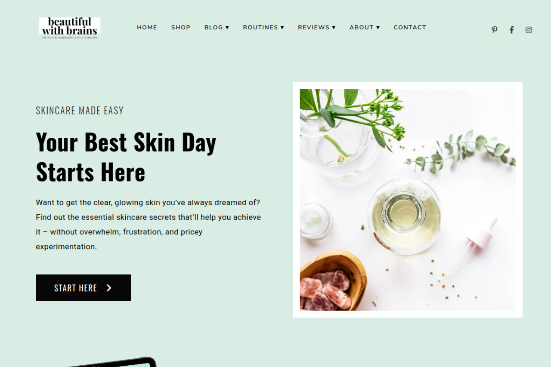The image size is (551, 367).
Task: Expand the About dropdown menu
Action: tap(365, 27)
